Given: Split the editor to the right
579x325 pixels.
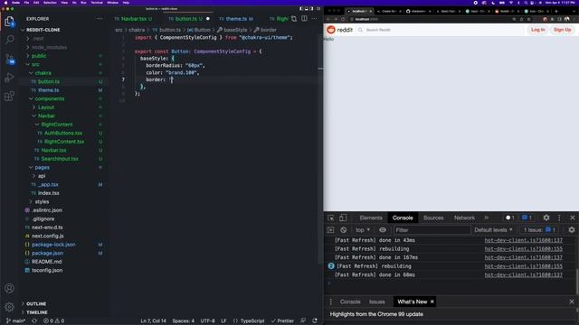Looking at the screenshot, I should [304, 18].
